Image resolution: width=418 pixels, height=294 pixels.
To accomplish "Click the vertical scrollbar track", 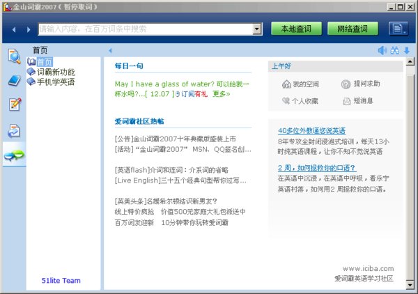I will [x=410, y=173].
